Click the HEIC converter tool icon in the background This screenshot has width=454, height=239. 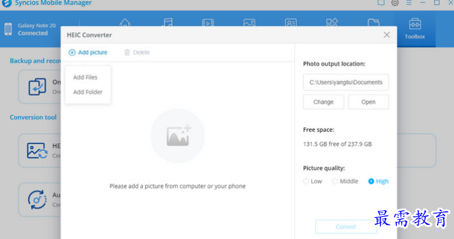coord(37,150)
